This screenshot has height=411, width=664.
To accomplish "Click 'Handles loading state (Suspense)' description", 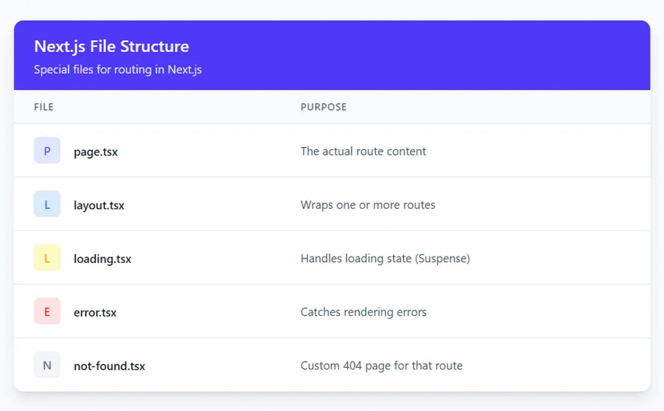I will [385, 259].
